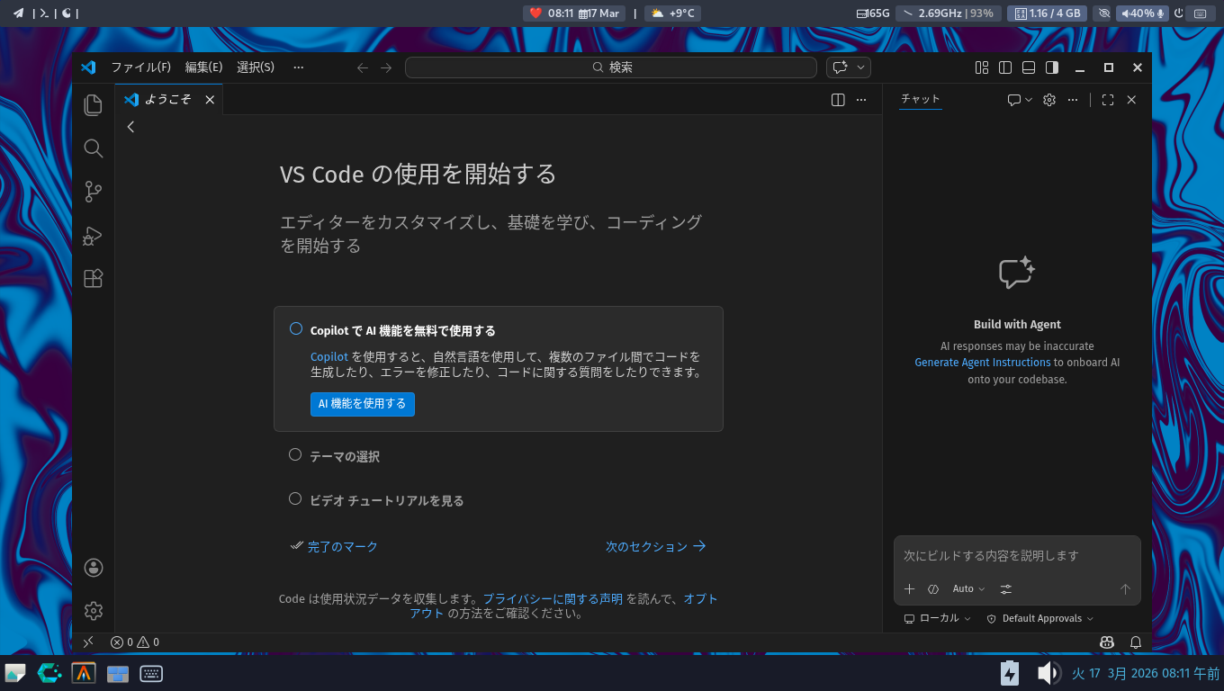Open the Manage gear in activity bar
The height and width of the screenshot is (691, 1224).
(94, 611)
